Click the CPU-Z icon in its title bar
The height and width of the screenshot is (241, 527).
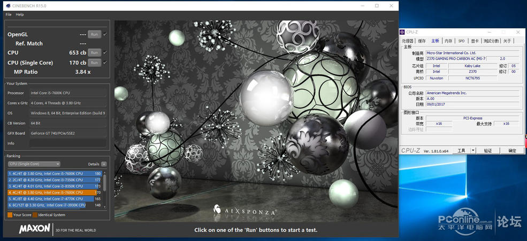click(402, 32)
